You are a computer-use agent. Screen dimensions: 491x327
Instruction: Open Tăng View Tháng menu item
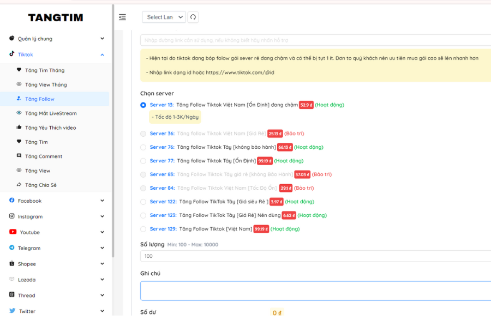55,84
